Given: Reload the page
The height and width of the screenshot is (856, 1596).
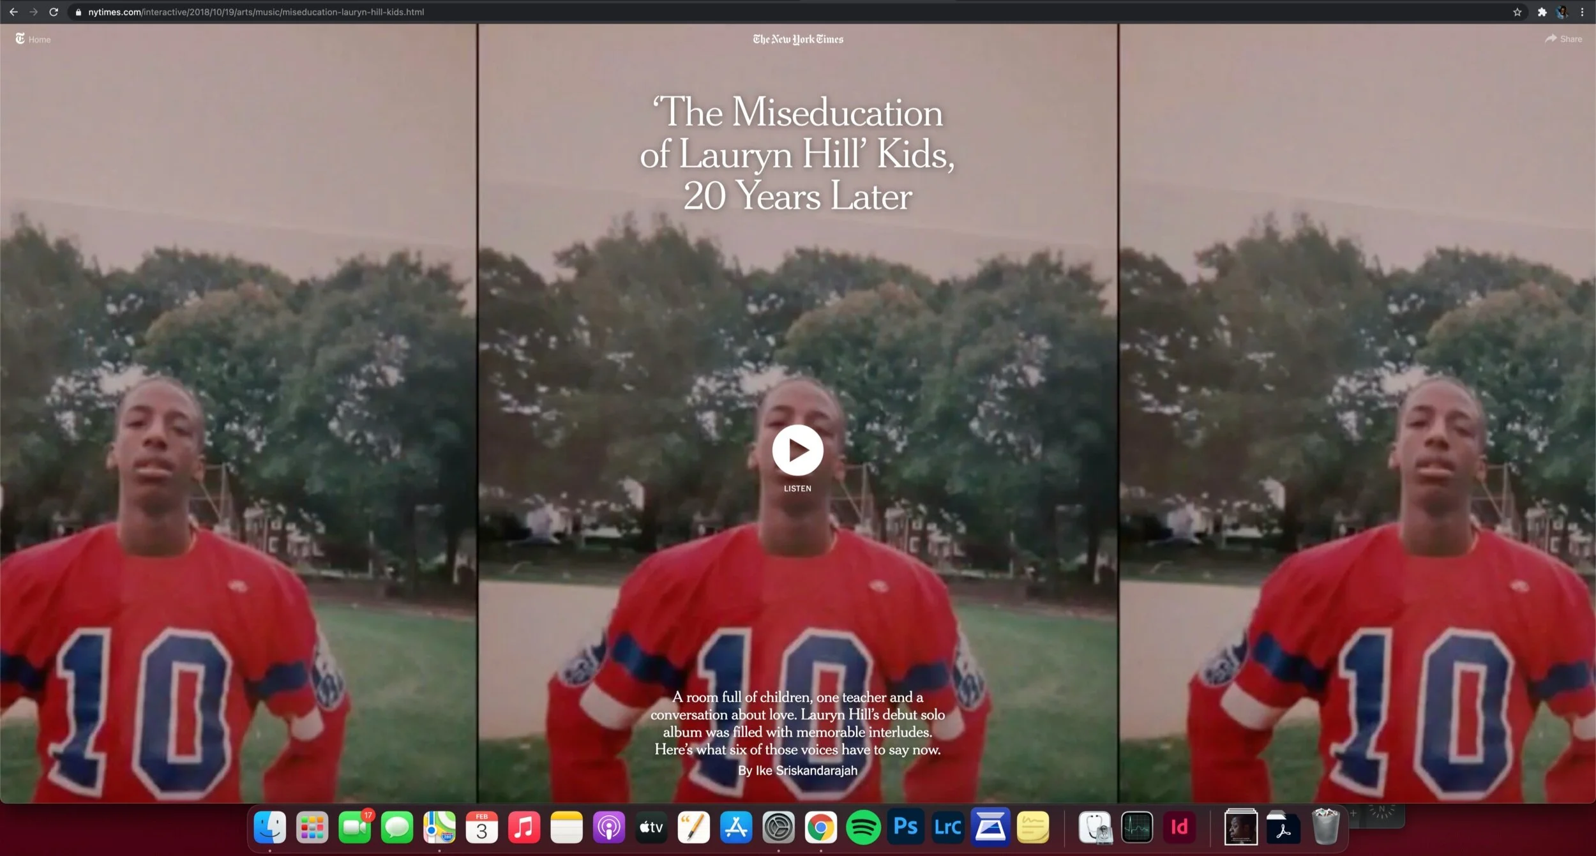Looking at the screenshot, I should click(x=54, y=12).
